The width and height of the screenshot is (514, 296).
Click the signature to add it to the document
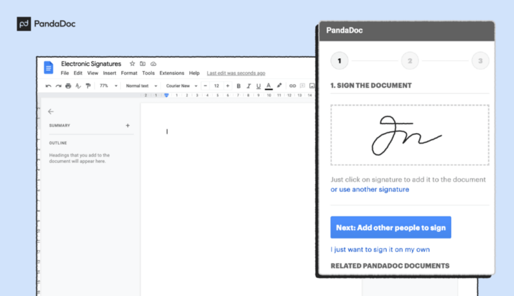pyautogui.click(x=410, y=135)
